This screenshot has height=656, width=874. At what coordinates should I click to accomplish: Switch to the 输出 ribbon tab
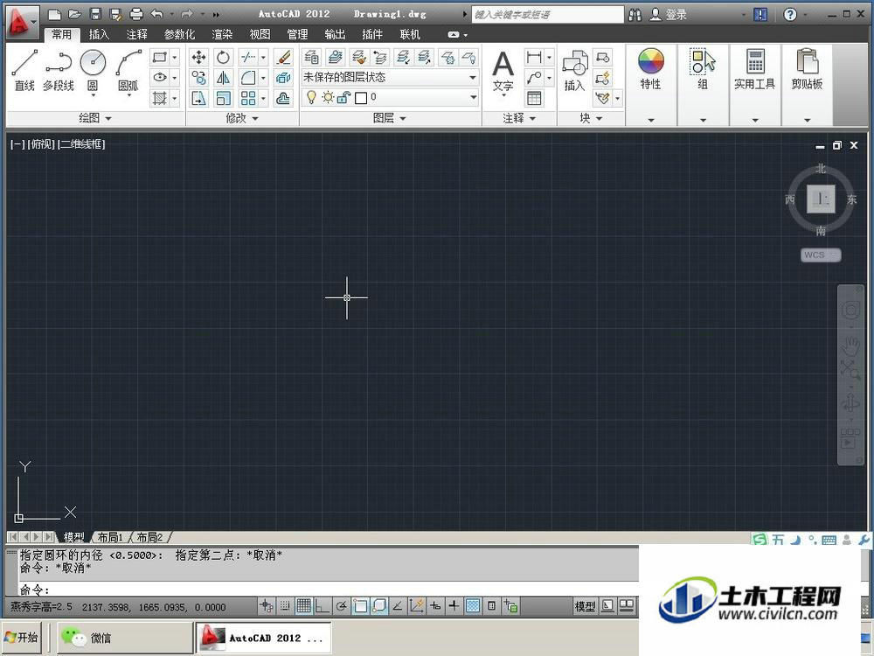click(335, 35)
